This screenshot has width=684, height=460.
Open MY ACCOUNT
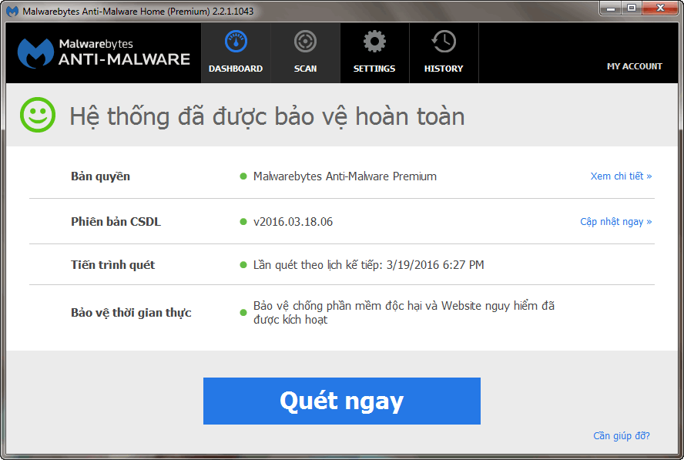pos(634,66)
